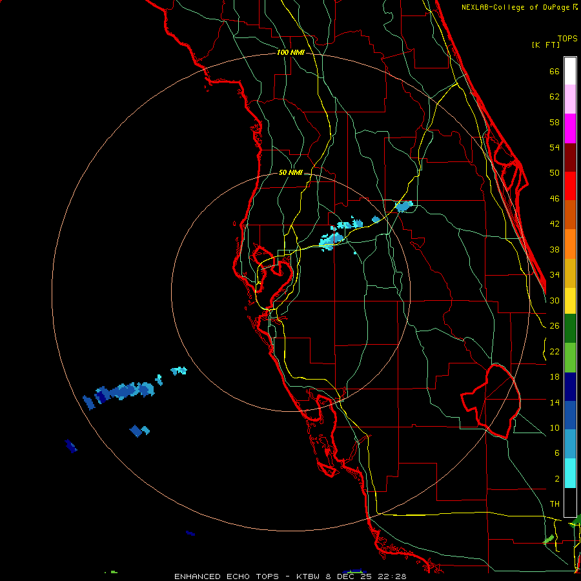Click the '34' legend value label
Image resolution: width=581 pixels, height=581 pixels.
coord(555,274)
